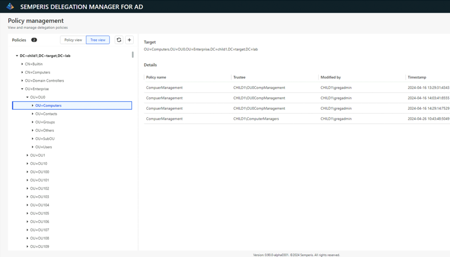The image size is (450, 257).
Task: Click the Policy name column header
Action: click(156, 77)
